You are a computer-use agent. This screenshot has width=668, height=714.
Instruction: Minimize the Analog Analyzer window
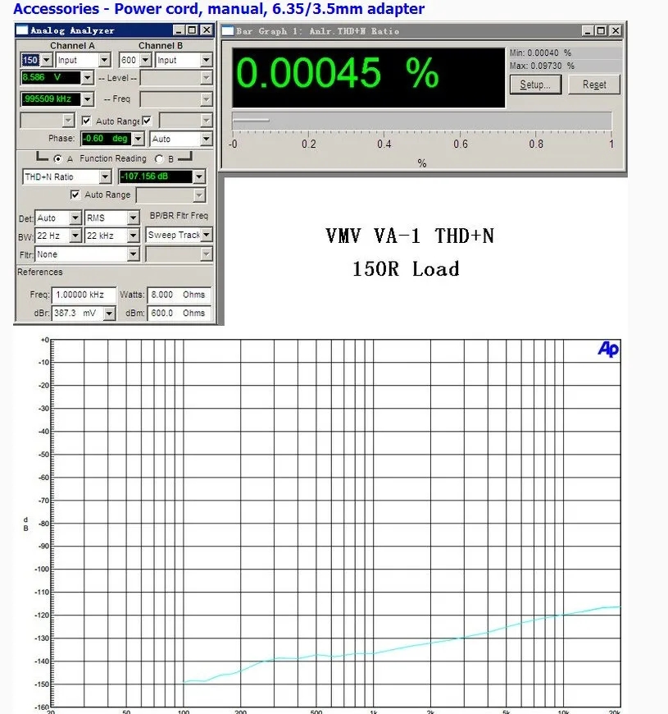tap(179, 30)
